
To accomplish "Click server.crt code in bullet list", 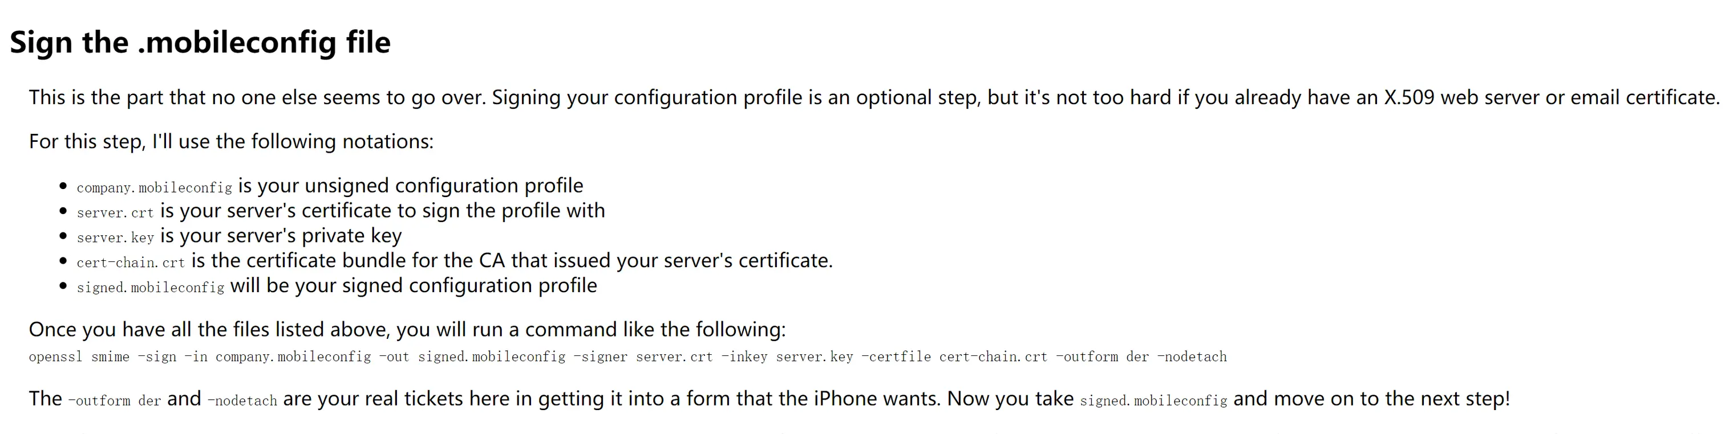I will [x=115, y=212].
